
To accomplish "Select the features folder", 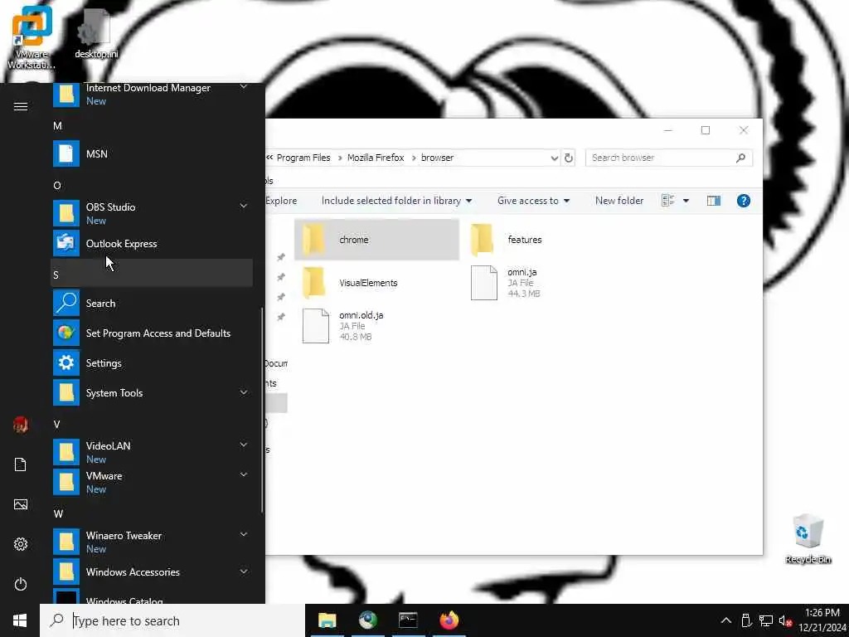I will (x=546, y=240).
